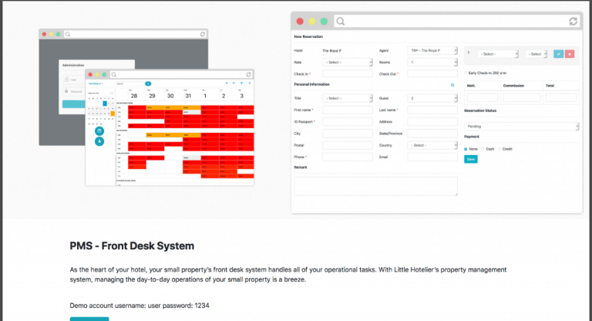The width and height of the screenshot is (592, 321).
Task: Click the Address input field
Action: click(432, 122)
